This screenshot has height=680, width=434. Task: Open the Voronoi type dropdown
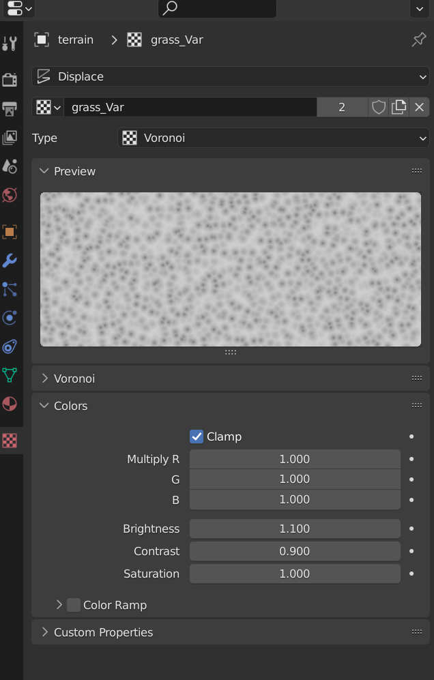click(x=274, y=138)
